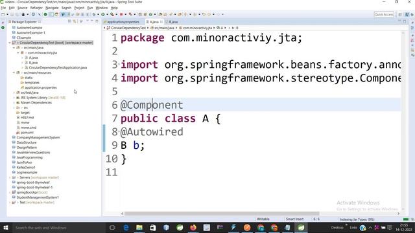The width and height of the screenshot is (415, 233).
Task: Switch to the B.java editor tab
Action: point(172,22)
